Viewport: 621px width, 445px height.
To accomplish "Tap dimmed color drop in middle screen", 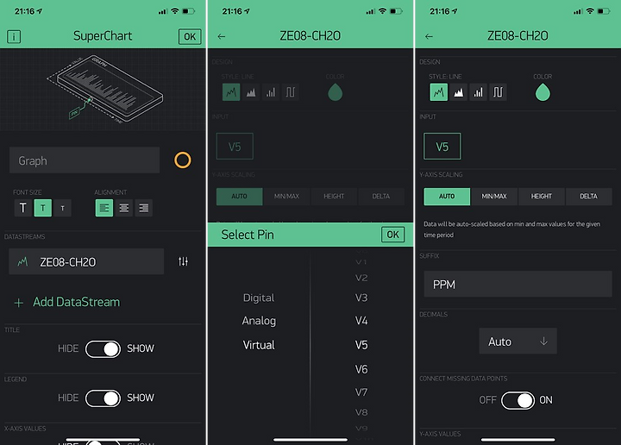I will tap(335, 92).
